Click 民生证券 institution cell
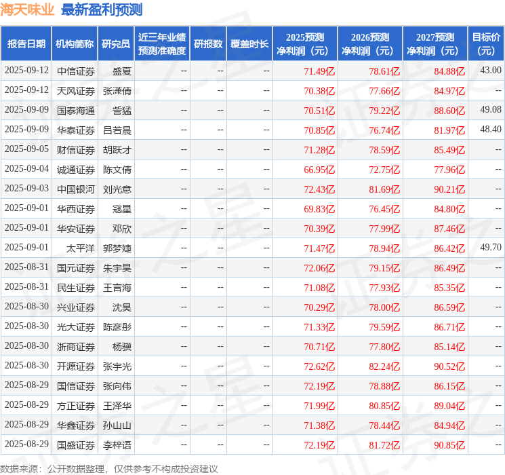The image size is (505, 475). coord(76,288)
